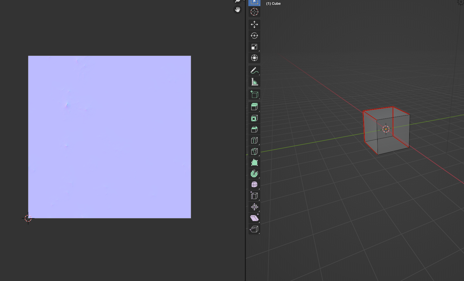
Task: Activate the Scale tool
Action: pyautogui.click(x=254, y=47)
